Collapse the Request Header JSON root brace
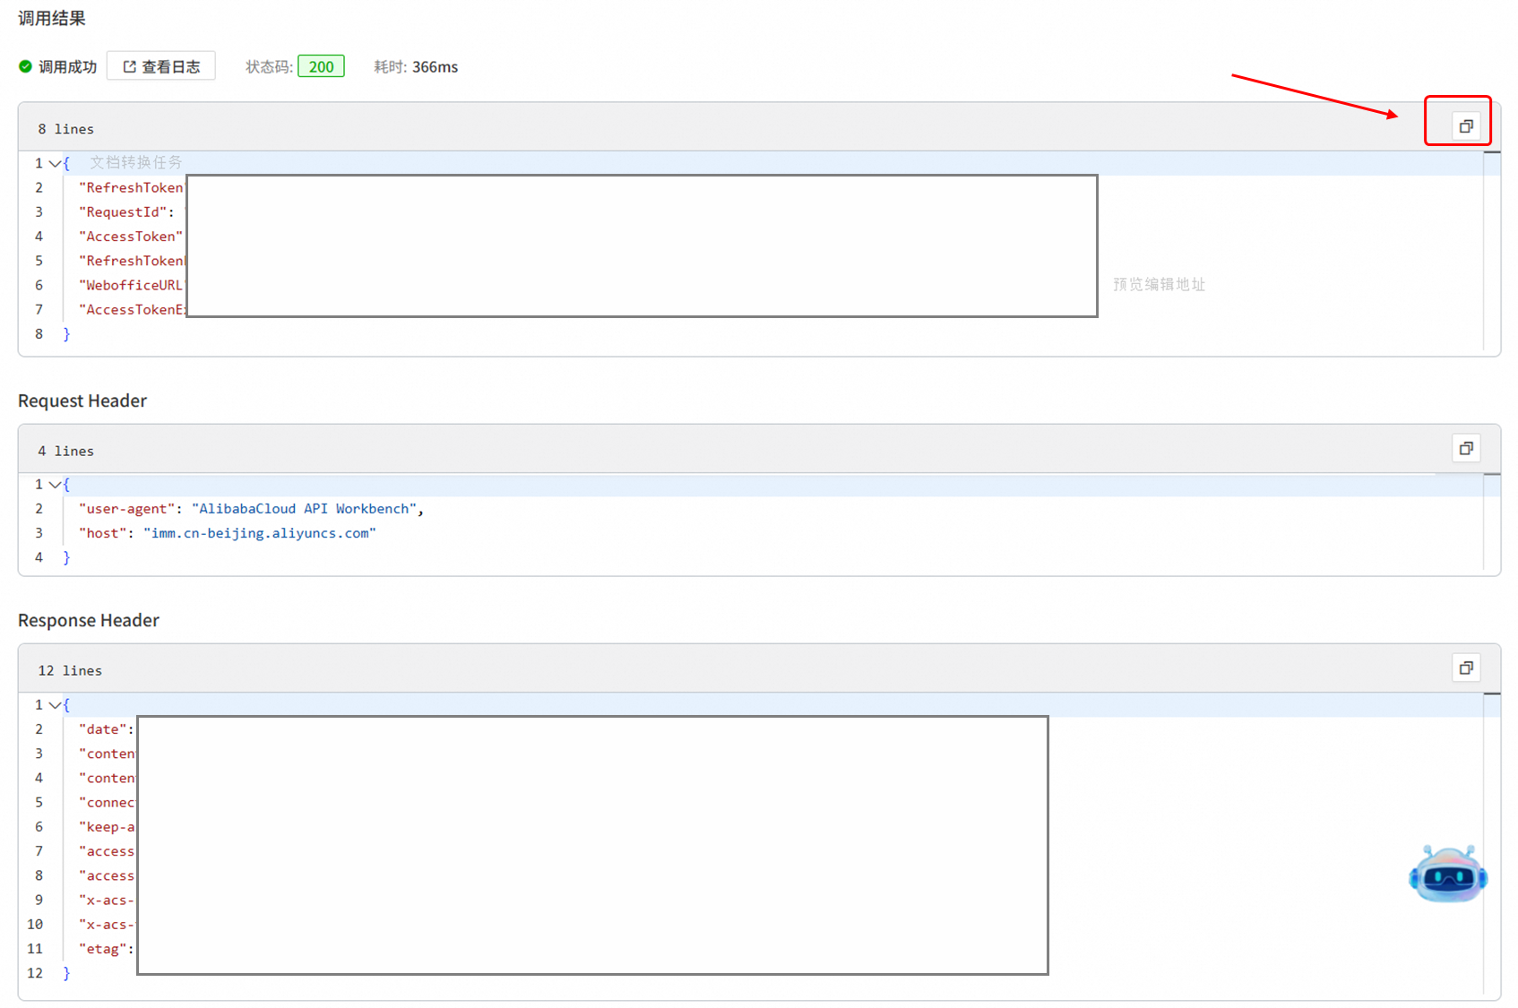1518x1008 pixels. [56, 485]
